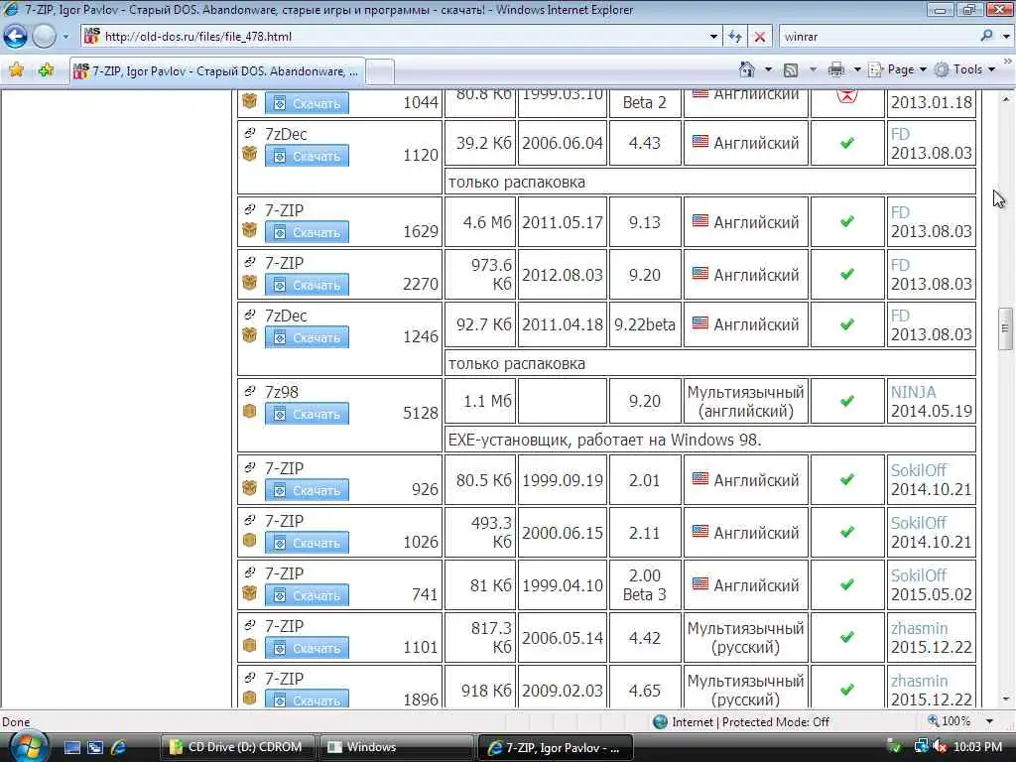Image resolution: width=1016 pixels, height=762 pixels.
Task: Click the Home toolbar icon
Action: 747,69
